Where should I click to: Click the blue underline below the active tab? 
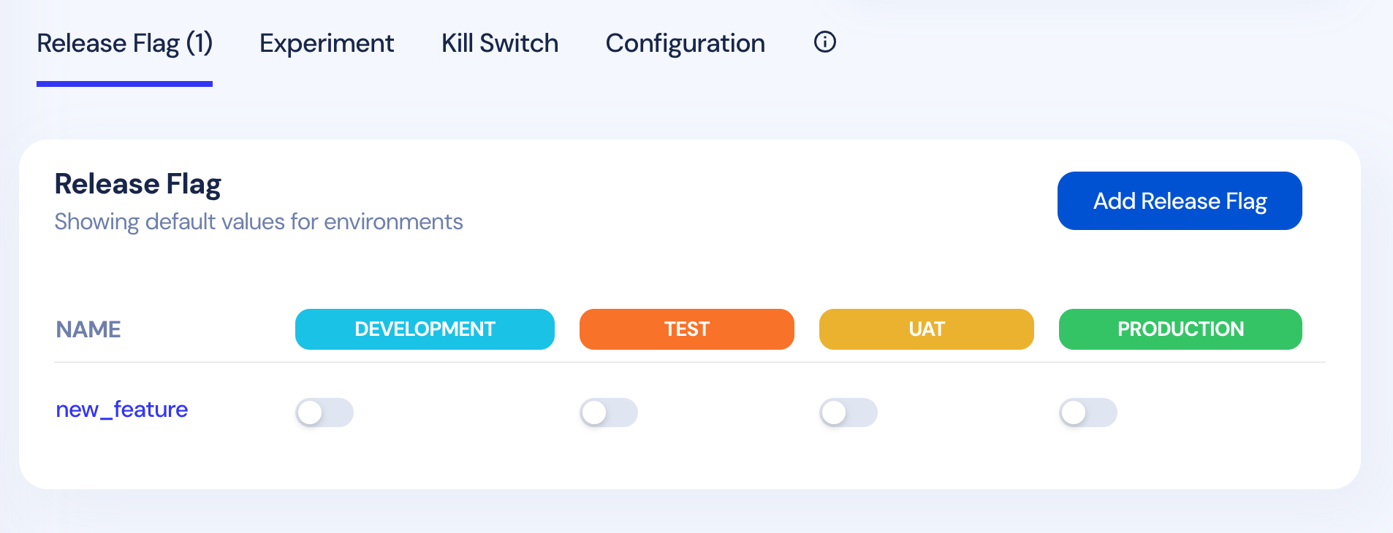coord(124,84)
